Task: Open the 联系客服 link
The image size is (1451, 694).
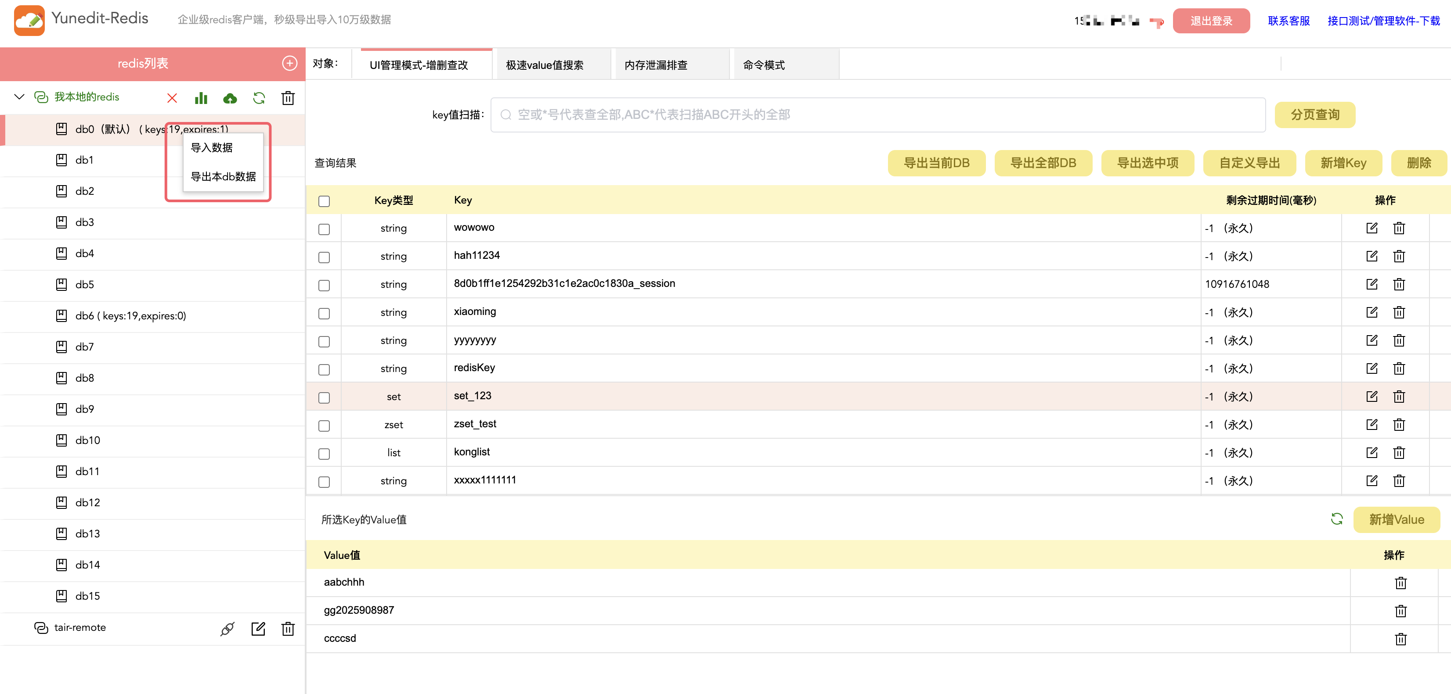Action: point(1288,21)
